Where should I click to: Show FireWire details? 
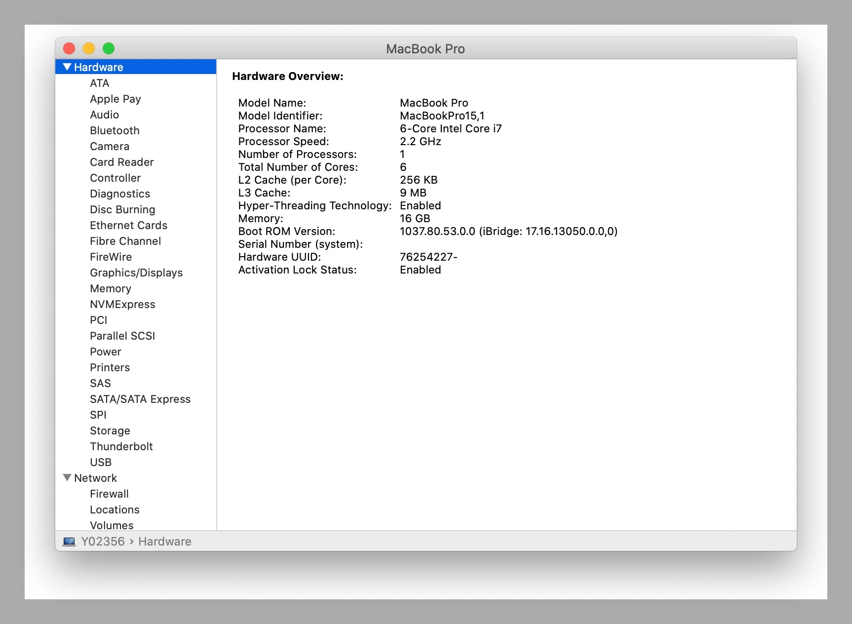111,257
